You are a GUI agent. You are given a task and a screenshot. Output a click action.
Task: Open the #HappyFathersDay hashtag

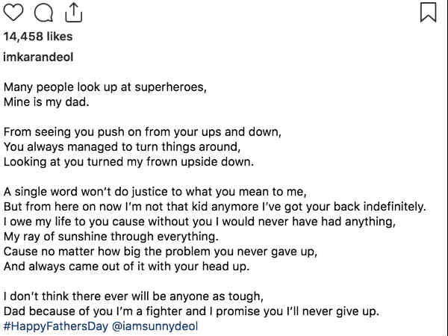(x=56, y=326)
